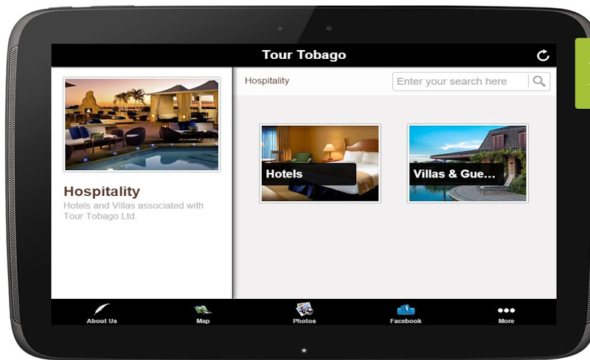
Task: Click the bold 'Hospitality' heading
Action: point(102,191)
